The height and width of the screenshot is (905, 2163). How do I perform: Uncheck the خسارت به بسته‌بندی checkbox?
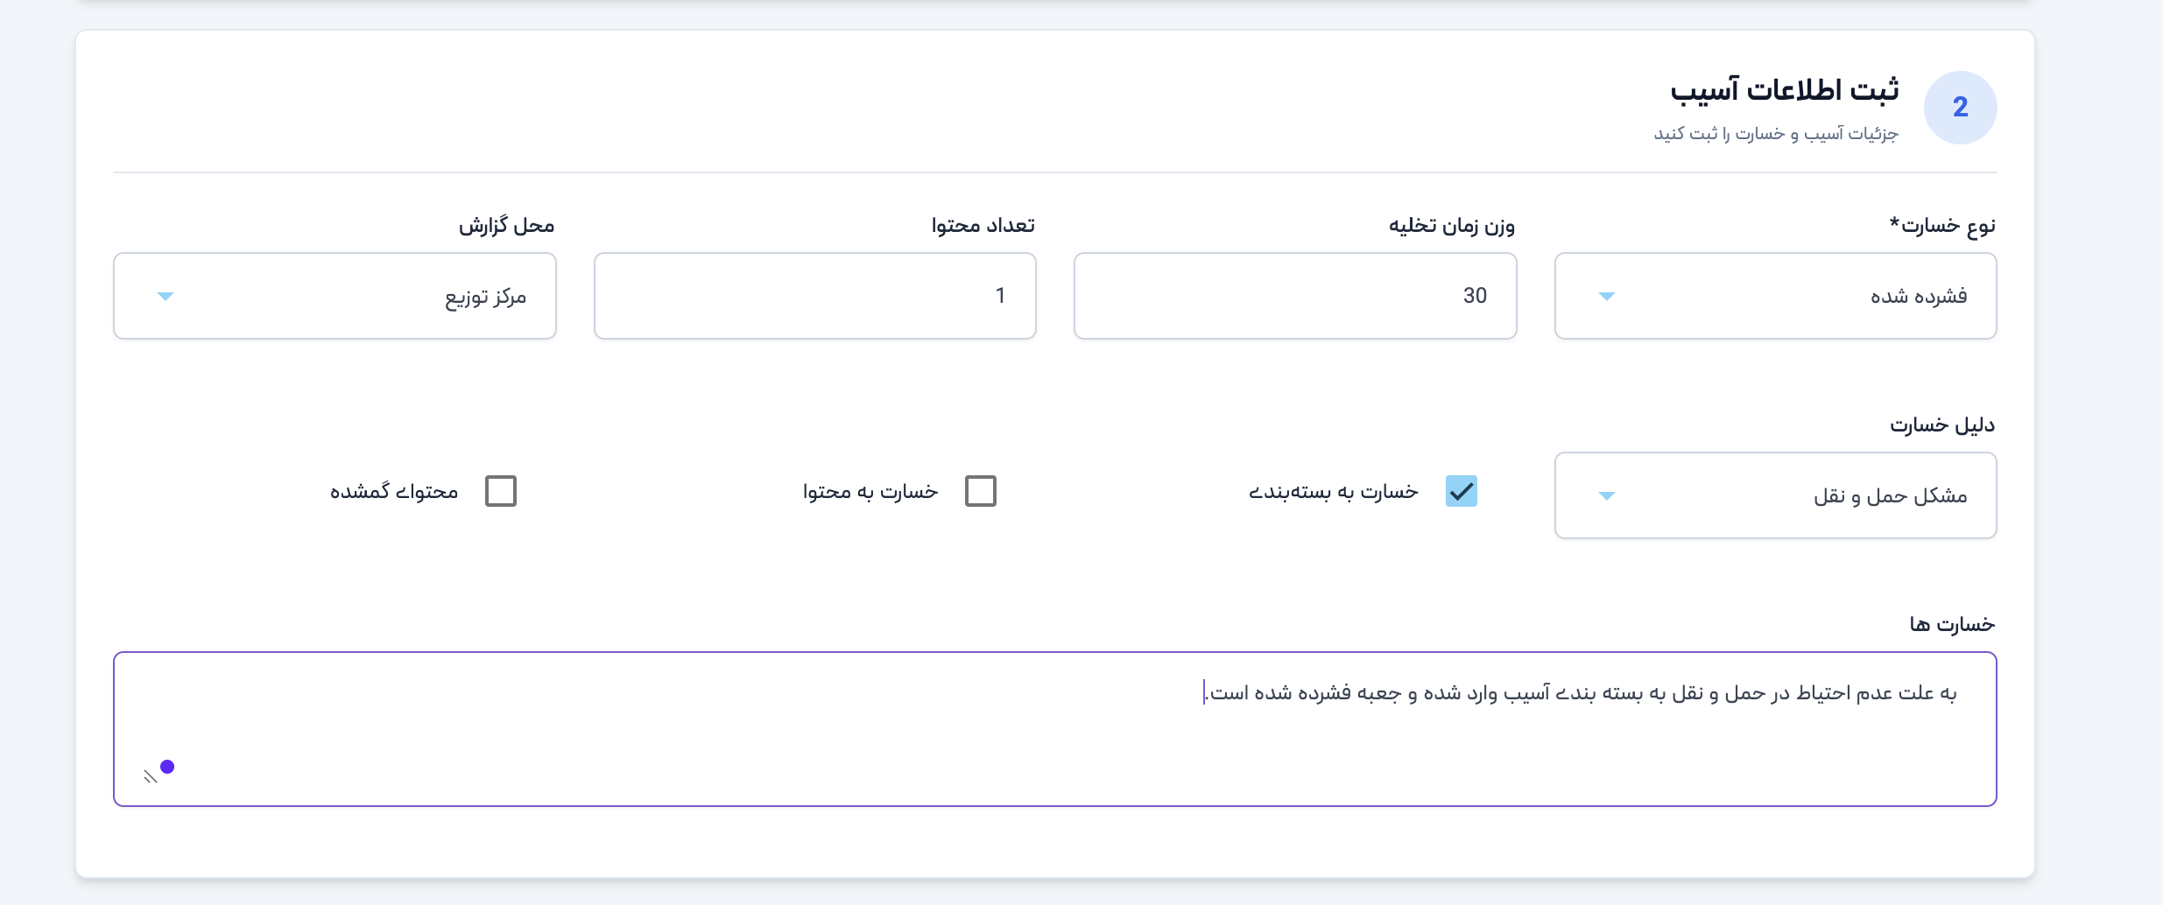[x=1461, y=491]
